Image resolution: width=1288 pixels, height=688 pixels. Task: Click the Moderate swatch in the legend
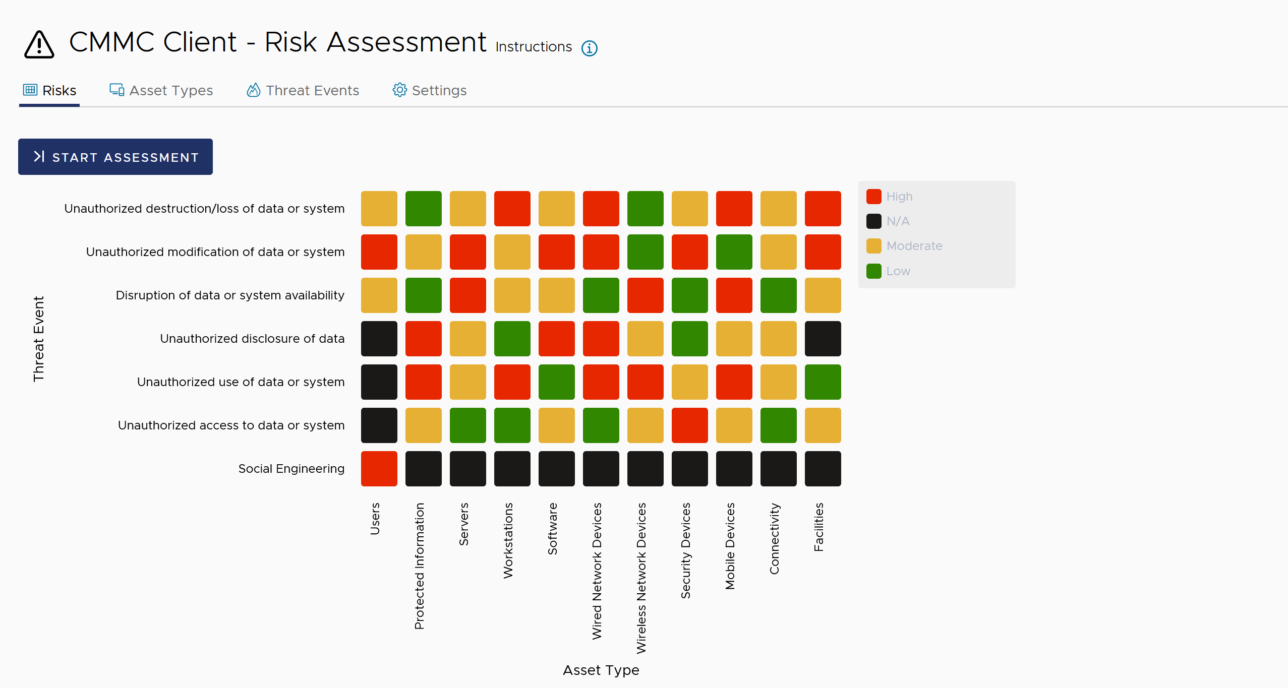coord(873,246)
